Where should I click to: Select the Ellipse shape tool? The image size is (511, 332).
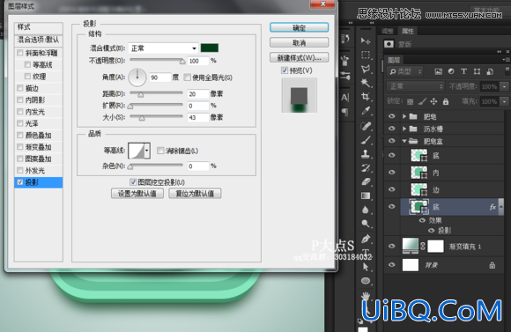coord(366,281)
